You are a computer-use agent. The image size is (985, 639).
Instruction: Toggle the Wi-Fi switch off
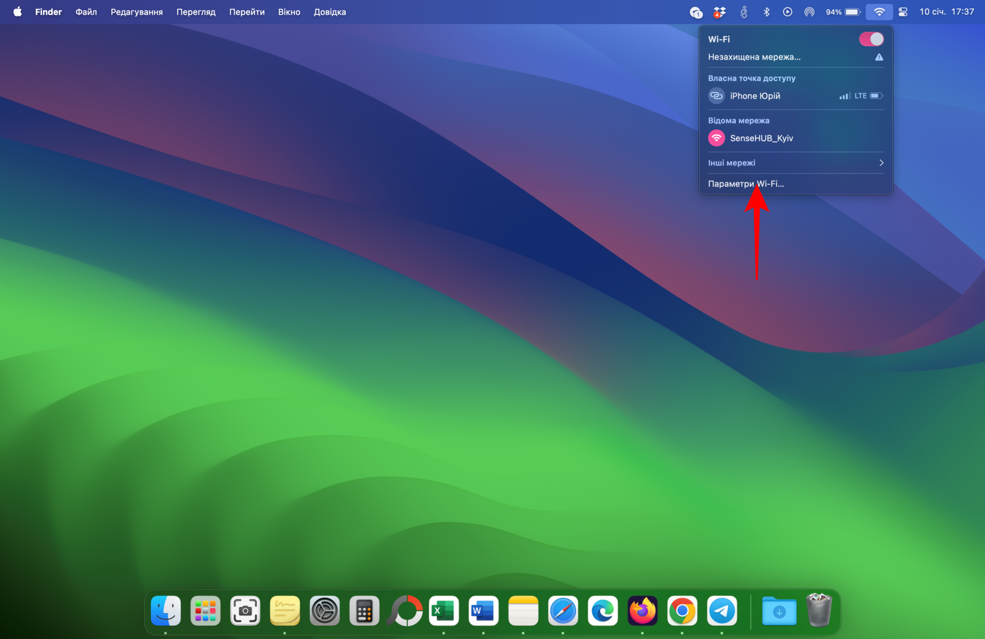[871, 39]
